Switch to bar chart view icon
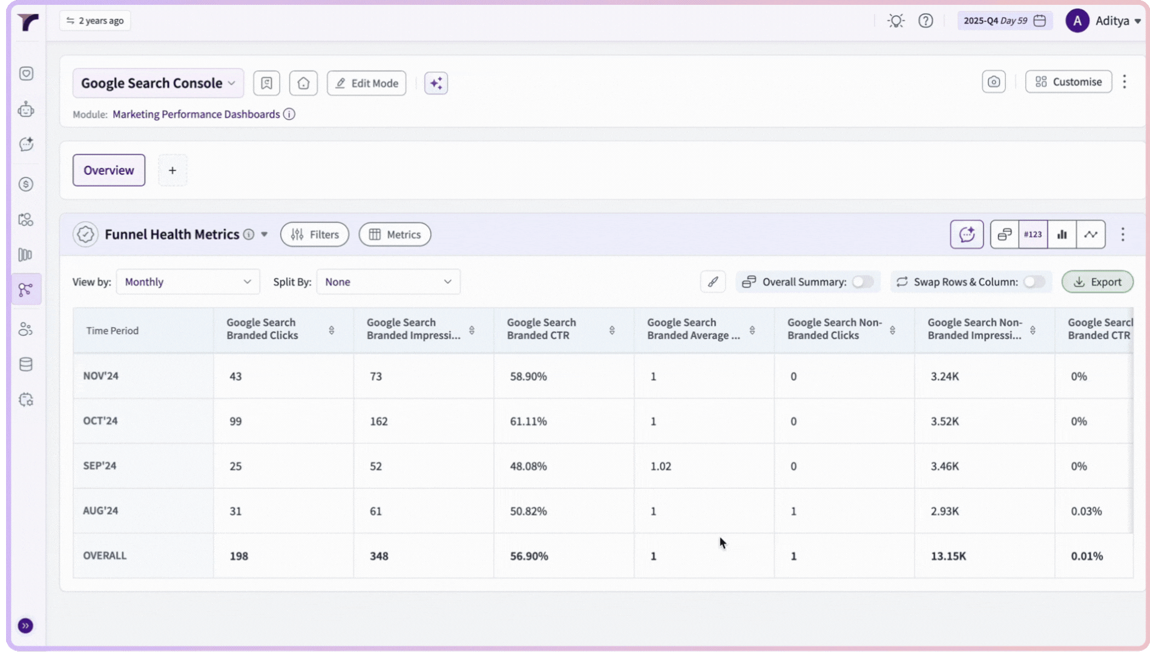The image size is (1150, 654). coord(1062,234)
